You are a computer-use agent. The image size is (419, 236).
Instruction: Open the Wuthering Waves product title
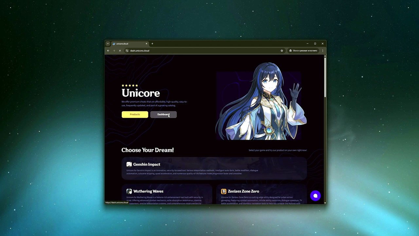(x=148, y=191)
